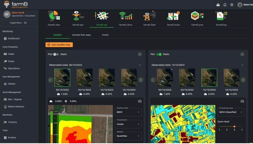Viewport: 253px width, 144px height.
Task: Open the farmB.prox module icon
Action: click(197, 16)
